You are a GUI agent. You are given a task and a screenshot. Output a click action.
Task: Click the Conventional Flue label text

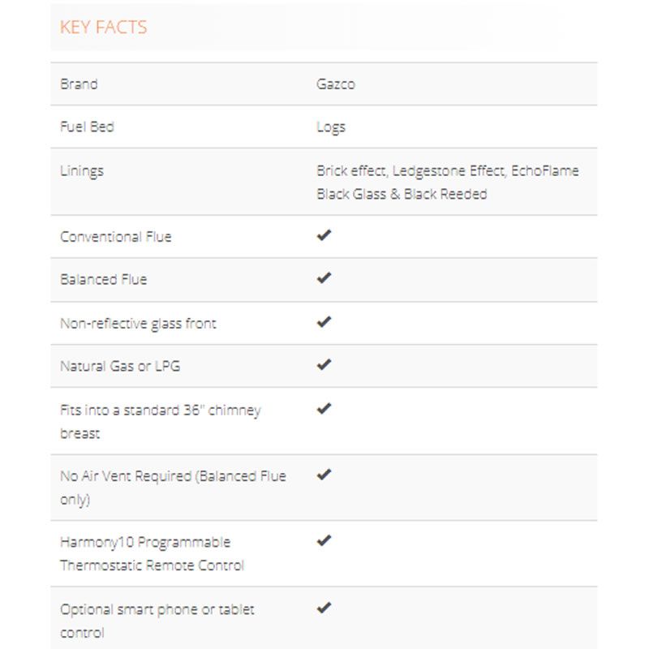tap(116, 237)
